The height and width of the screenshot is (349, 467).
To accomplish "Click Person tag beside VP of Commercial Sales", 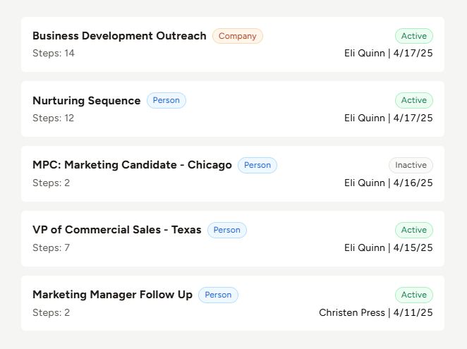I will click(227, 230).
